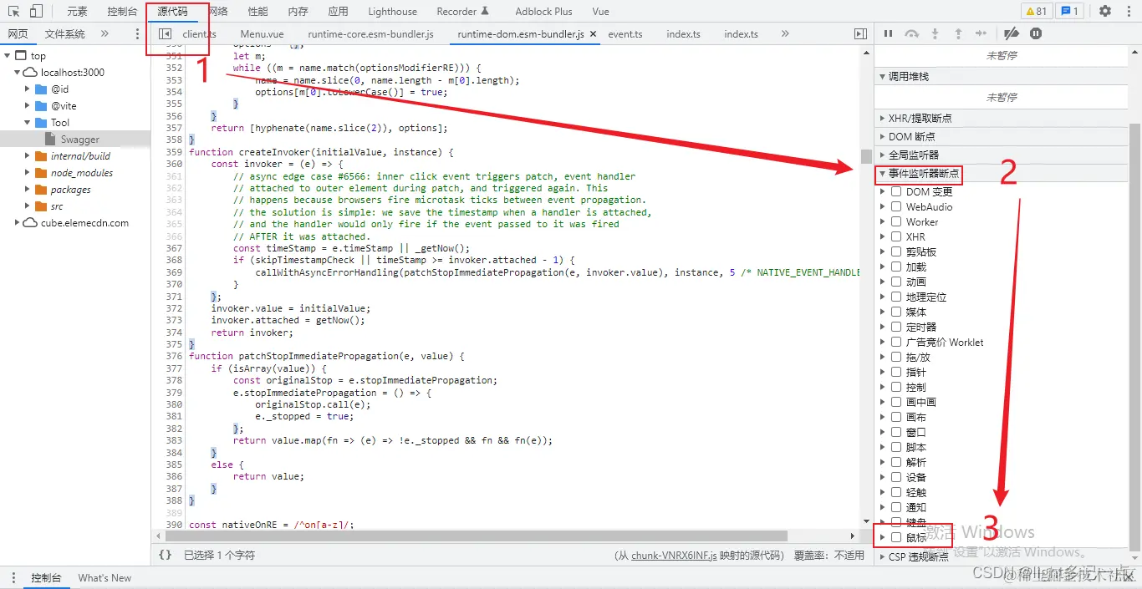Check the 广告竞价 Worklet checkbox
This screenshot has height=589, width=1142.
[896, 342]
